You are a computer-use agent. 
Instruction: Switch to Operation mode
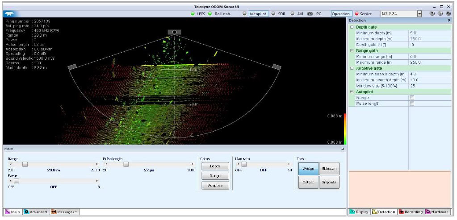340,14
